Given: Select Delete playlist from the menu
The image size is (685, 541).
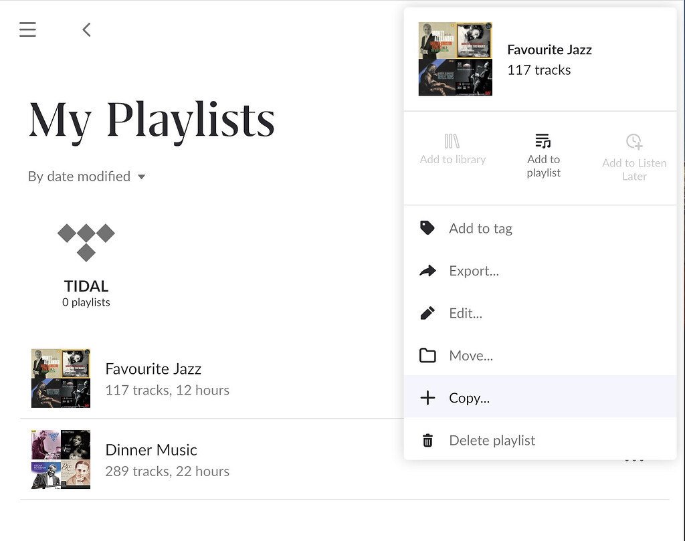Looking at the screenshot, I should click(492, 440).
